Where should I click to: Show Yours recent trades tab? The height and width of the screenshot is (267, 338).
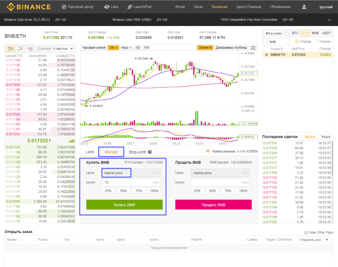point(325,137)
